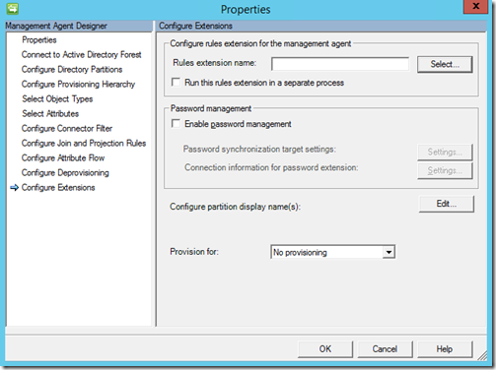Screen dimensions: 496x370
Task: Click the Properties window app icon
Action: (x=12, y=8)
